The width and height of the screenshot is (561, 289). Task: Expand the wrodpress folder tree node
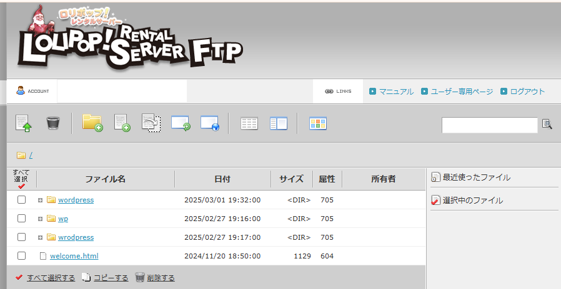point(40,238)
